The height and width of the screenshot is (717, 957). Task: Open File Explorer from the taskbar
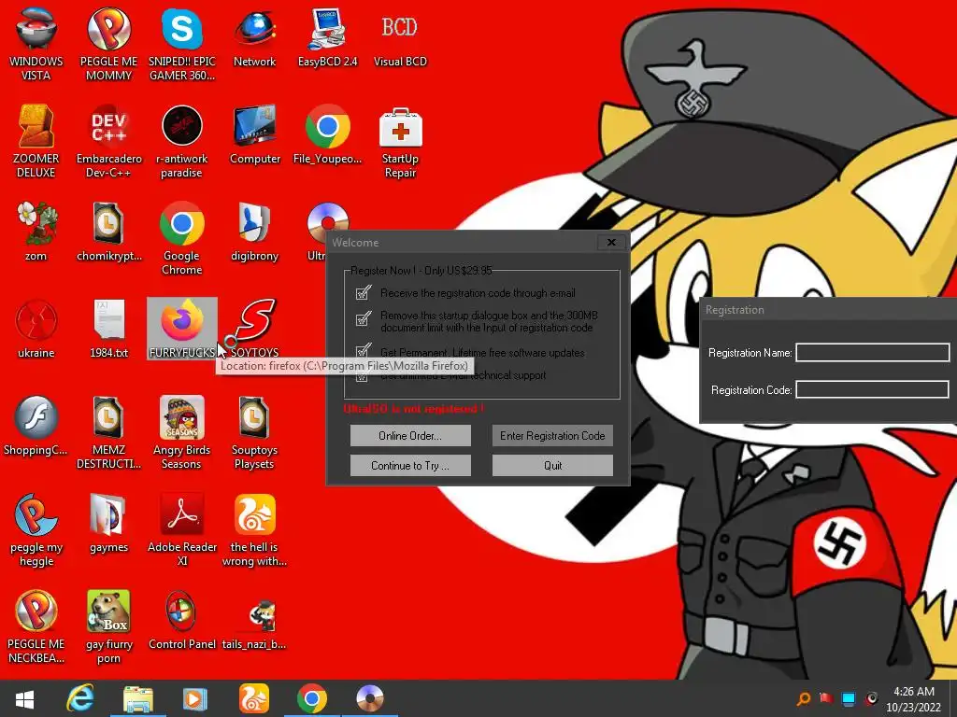(x=138, y=698)
